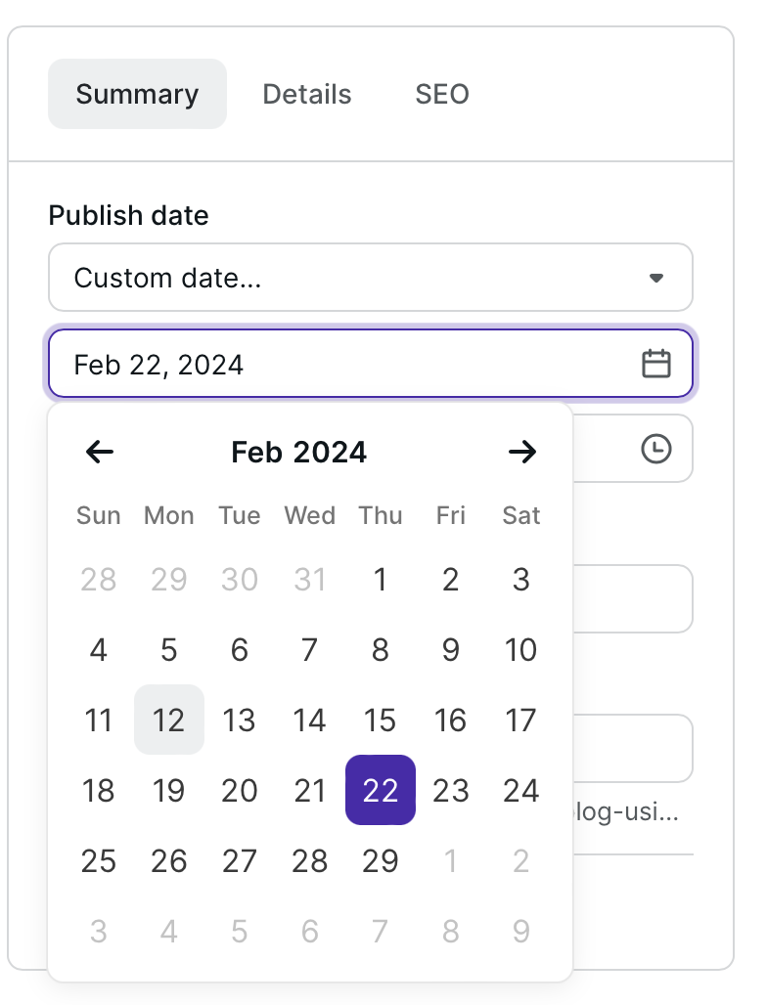The height and width of the screenshot is (1005, 767).
Task: Expand the publish date options selector
Action: pos(370,278)
